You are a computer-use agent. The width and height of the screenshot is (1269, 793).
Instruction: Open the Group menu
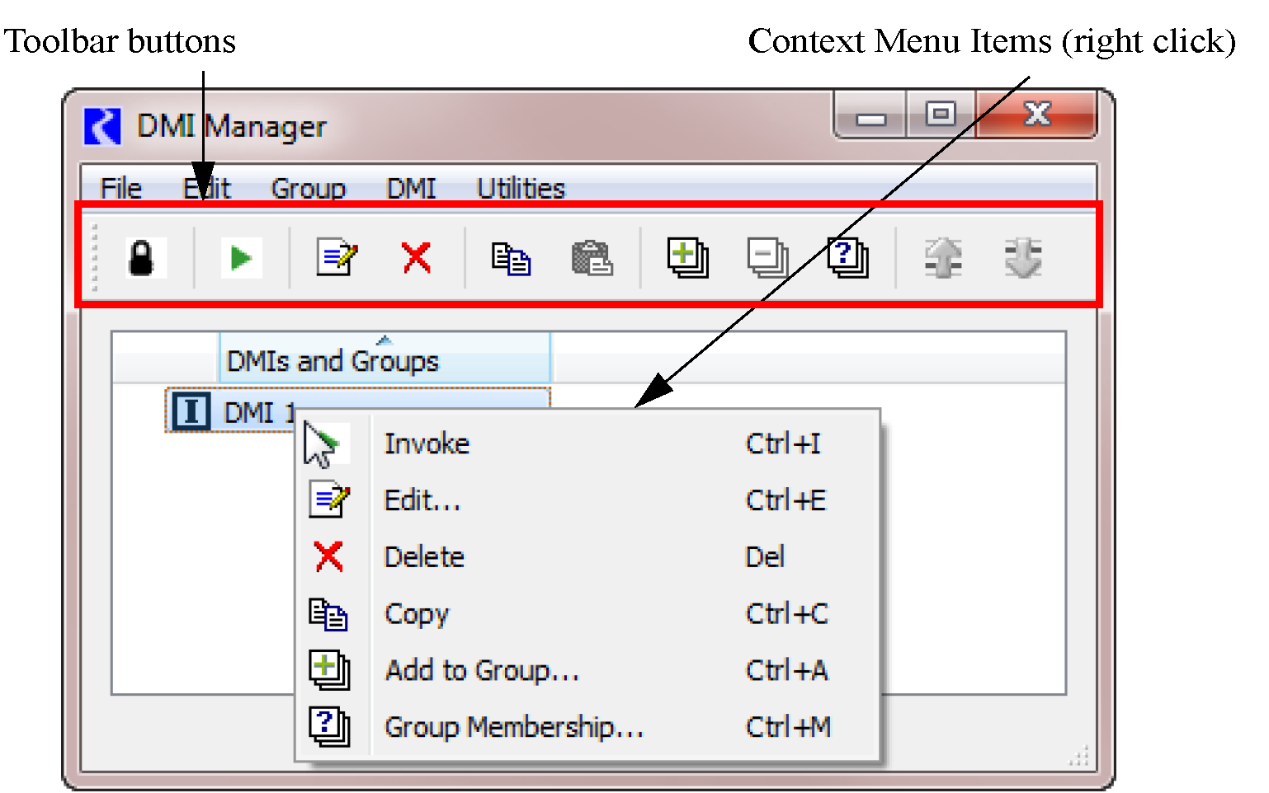pos(308,189)
